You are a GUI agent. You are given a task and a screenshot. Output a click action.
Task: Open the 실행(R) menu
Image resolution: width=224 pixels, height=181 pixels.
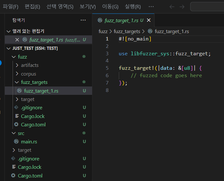click(133, 7)
